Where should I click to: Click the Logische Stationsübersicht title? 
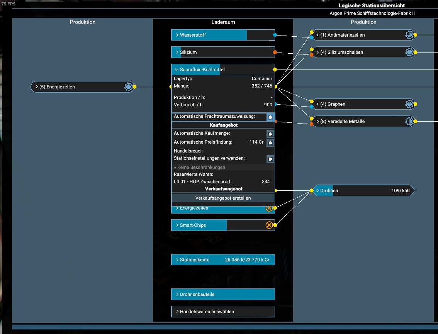(x=372, y=5)
